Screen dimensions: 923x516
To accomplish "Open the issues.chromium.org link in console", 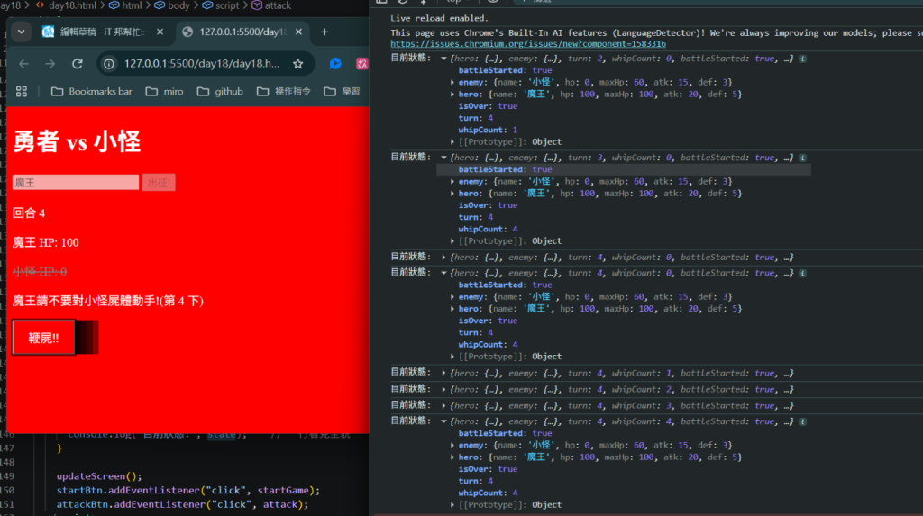I will coord(528,44).
